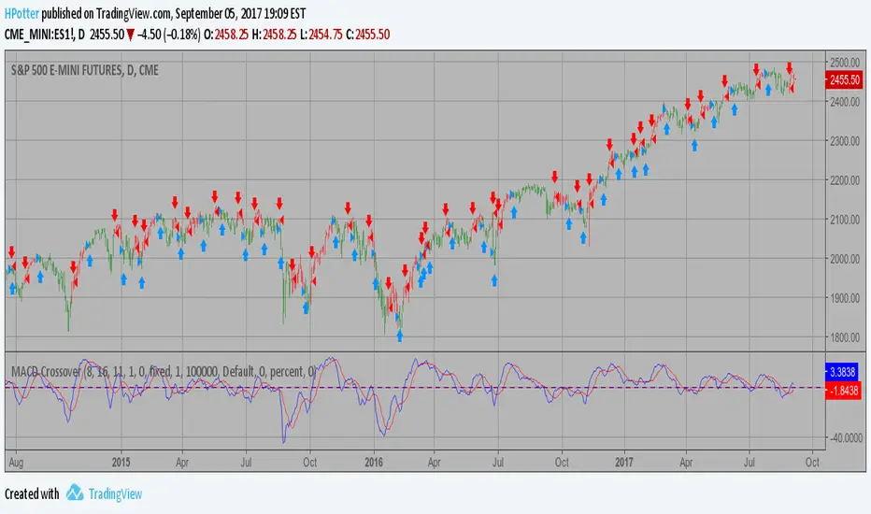
Task: Click the TradingView logo icon beside Created with
Action: (x=75, y=493)
